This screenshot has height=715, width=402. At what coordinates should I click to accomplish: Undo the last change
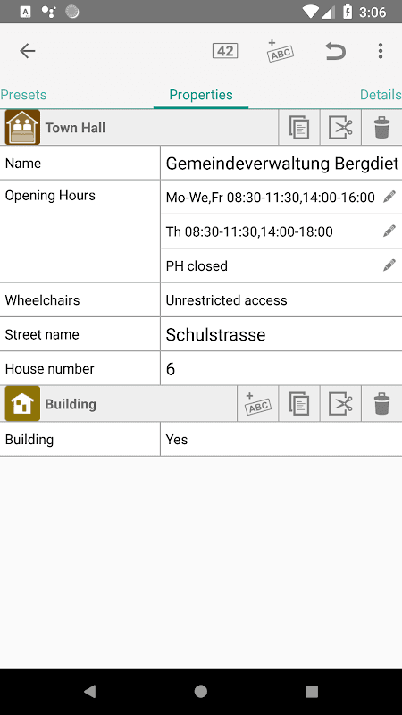pos(335,51)
